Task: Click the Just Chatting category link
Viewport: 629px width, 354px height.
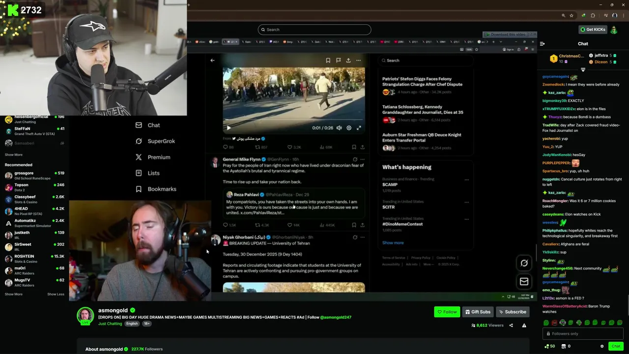Action: 110,324
